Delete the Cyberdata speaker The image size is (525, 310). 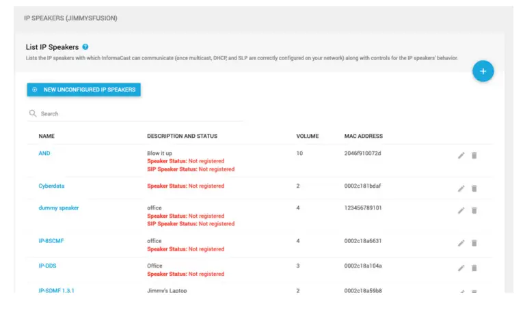pos(474,188)
